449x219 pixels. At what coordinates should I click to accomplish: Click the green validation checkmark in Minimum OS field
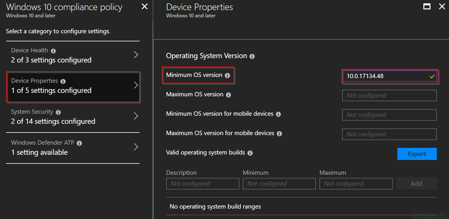click(x=432, y=76)
